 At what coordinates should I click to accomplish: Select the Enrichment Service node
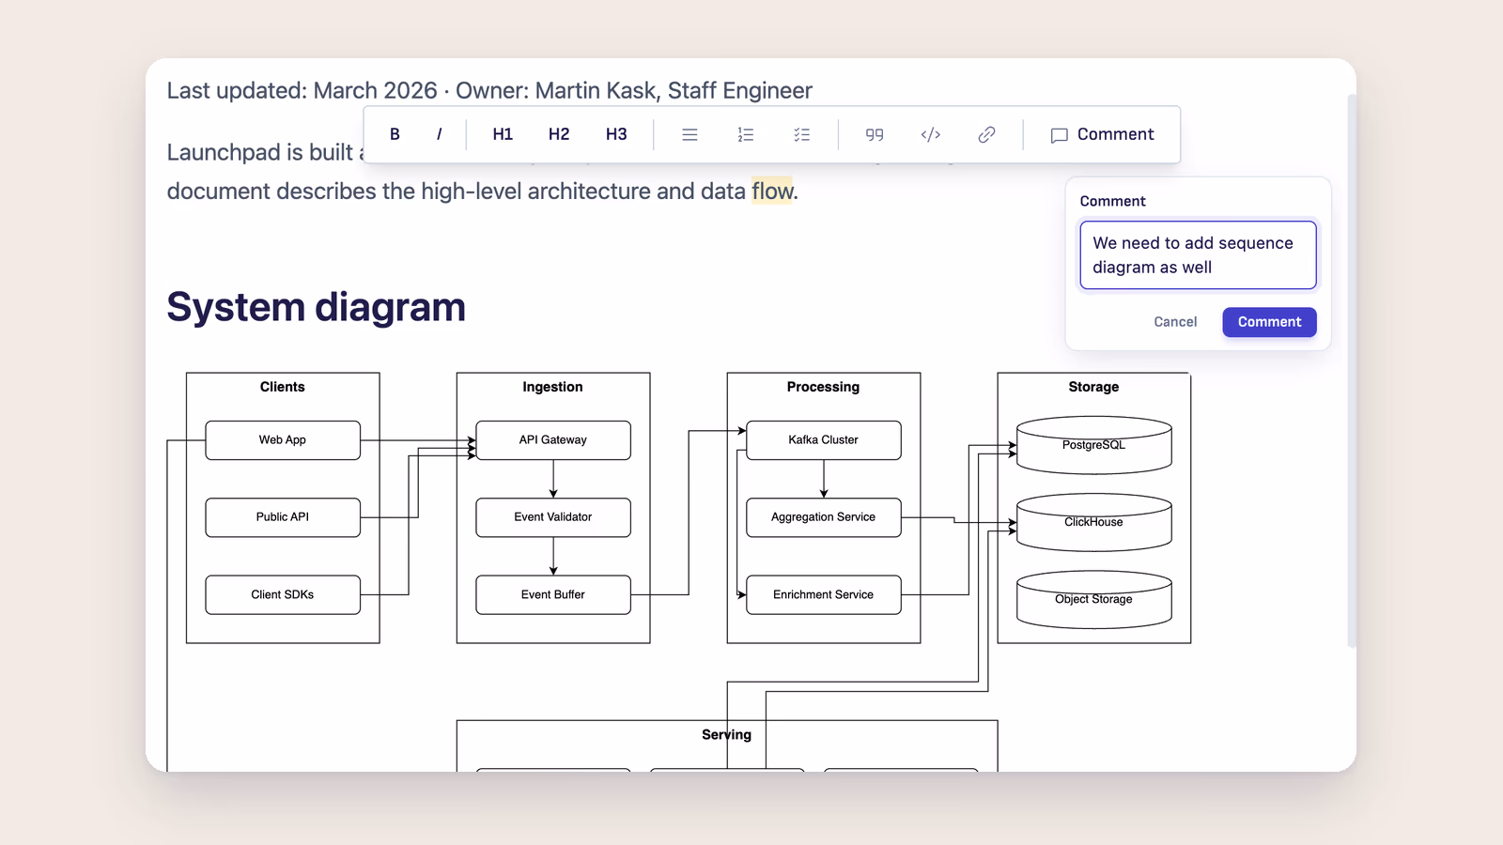[x=824, y=594]
